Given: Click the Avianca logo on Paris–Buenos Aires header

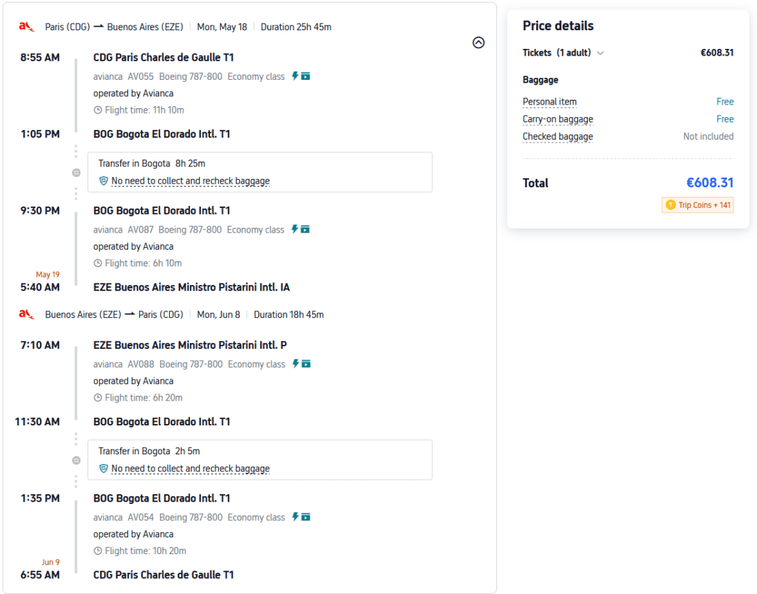Looking at the screenshot, I should tap(26, 27).
